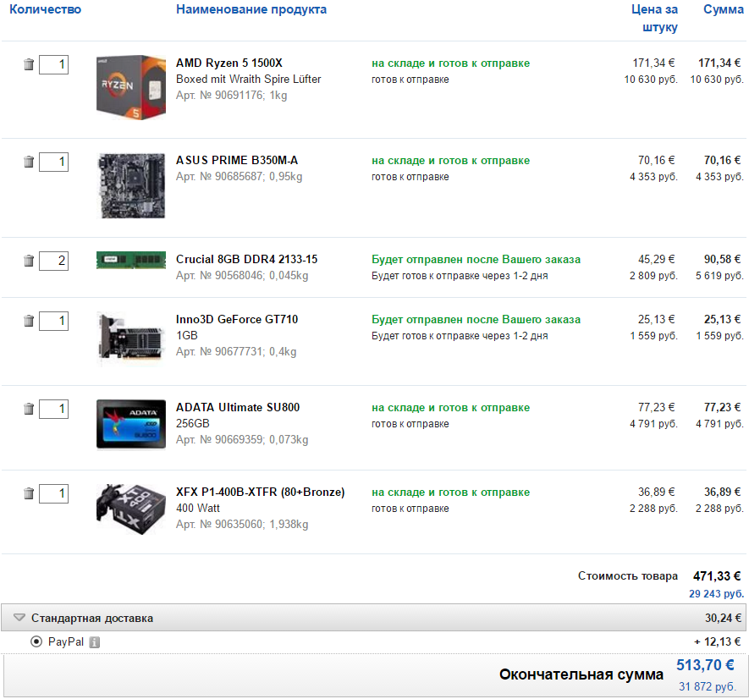Open XFX P1-400B-XTFR (80+Bronze) product link

tap(261, 493)
